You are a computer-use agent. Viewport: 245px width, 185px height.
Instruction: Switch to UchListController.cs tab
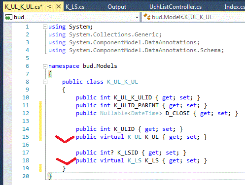pyautogui.click(x=175, y=7)
